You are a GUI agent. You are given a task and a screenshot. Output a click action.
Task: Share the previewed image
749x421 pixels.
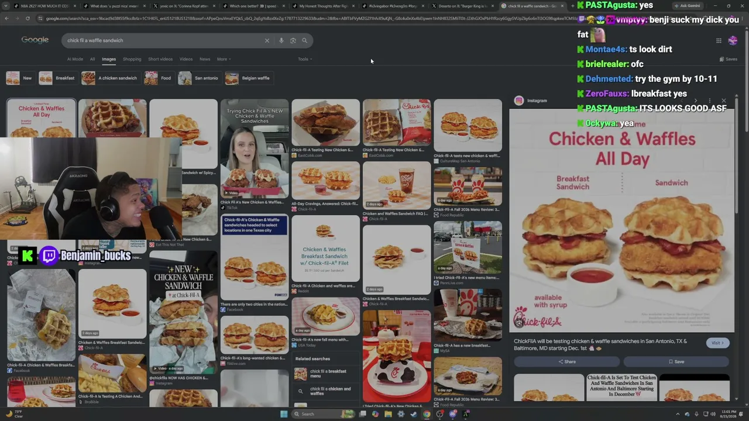566,361
